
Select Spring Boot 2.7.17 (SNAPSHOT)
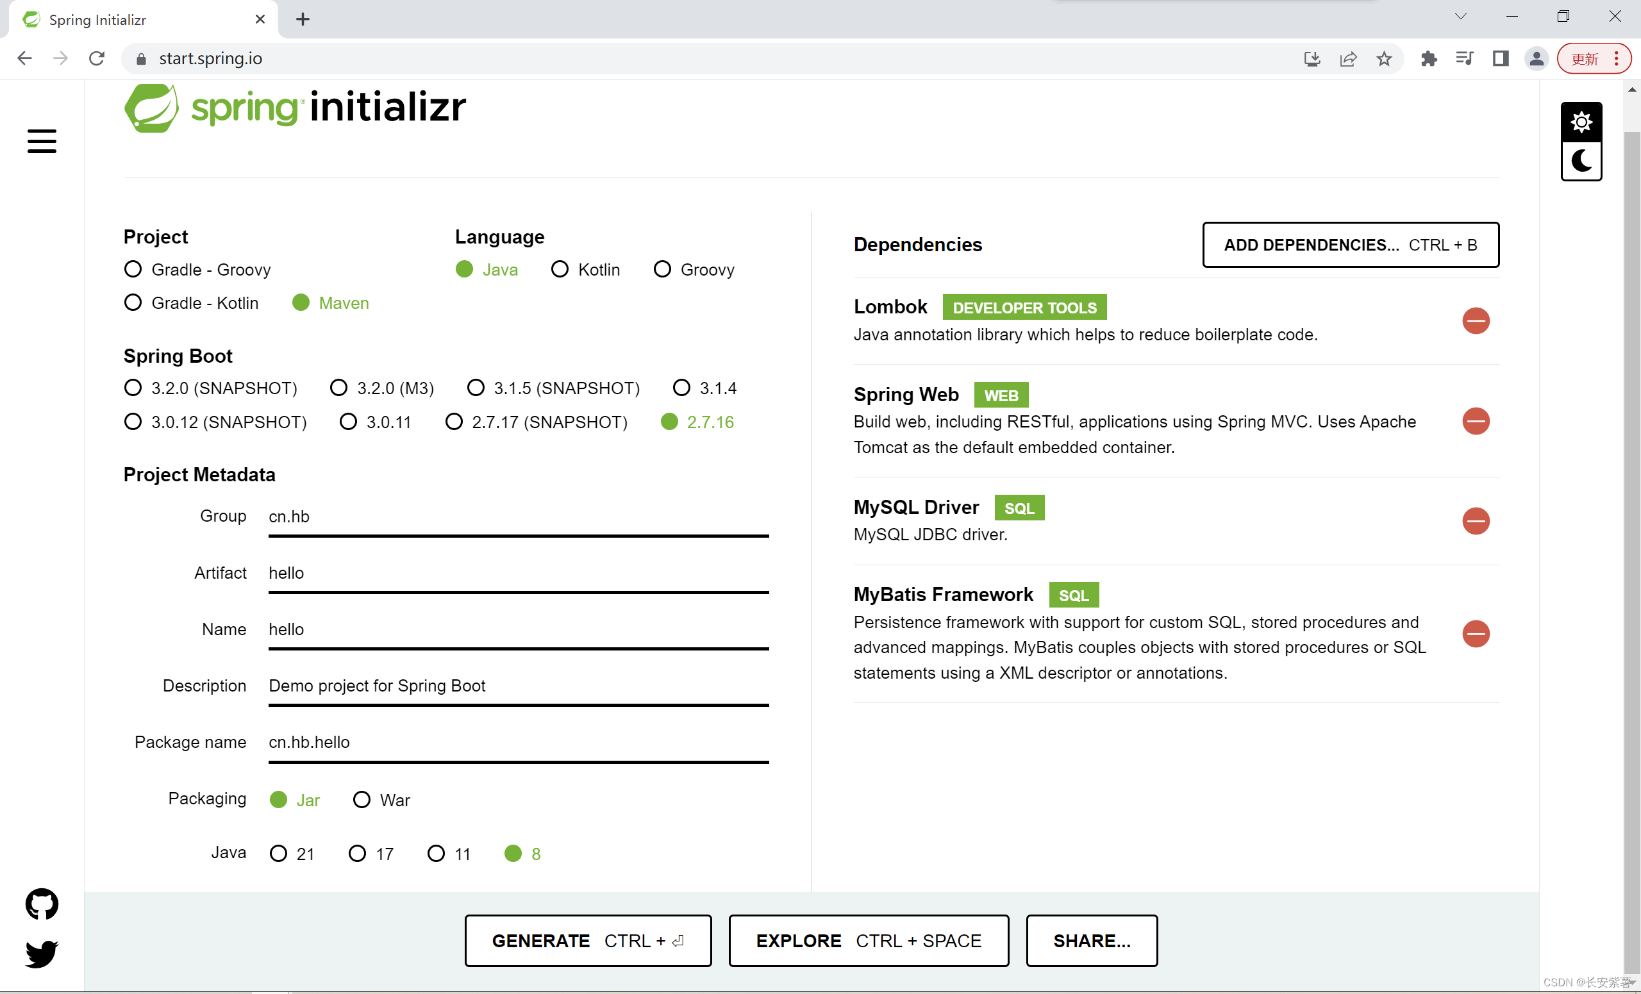pyautogui.click(x=537, y=422)
